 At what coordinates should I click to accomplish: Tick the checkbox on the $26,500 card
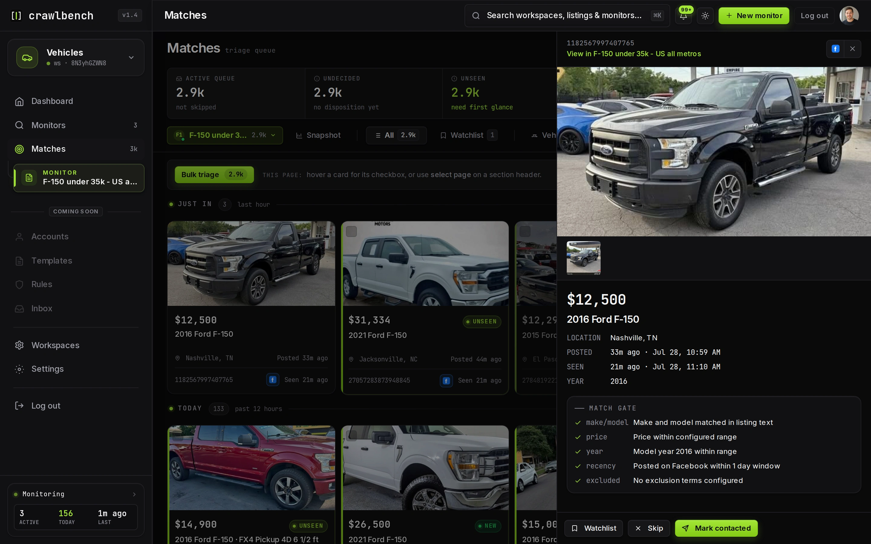tap(351, 435)
